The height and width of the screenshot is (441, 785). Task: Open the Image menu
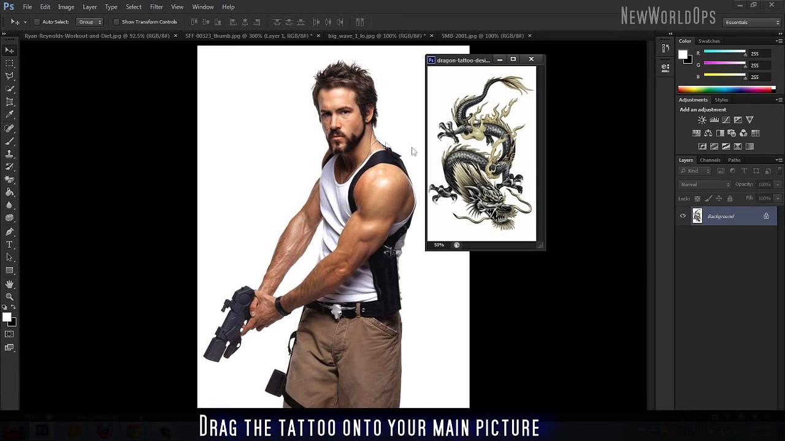tap(66, 7)
